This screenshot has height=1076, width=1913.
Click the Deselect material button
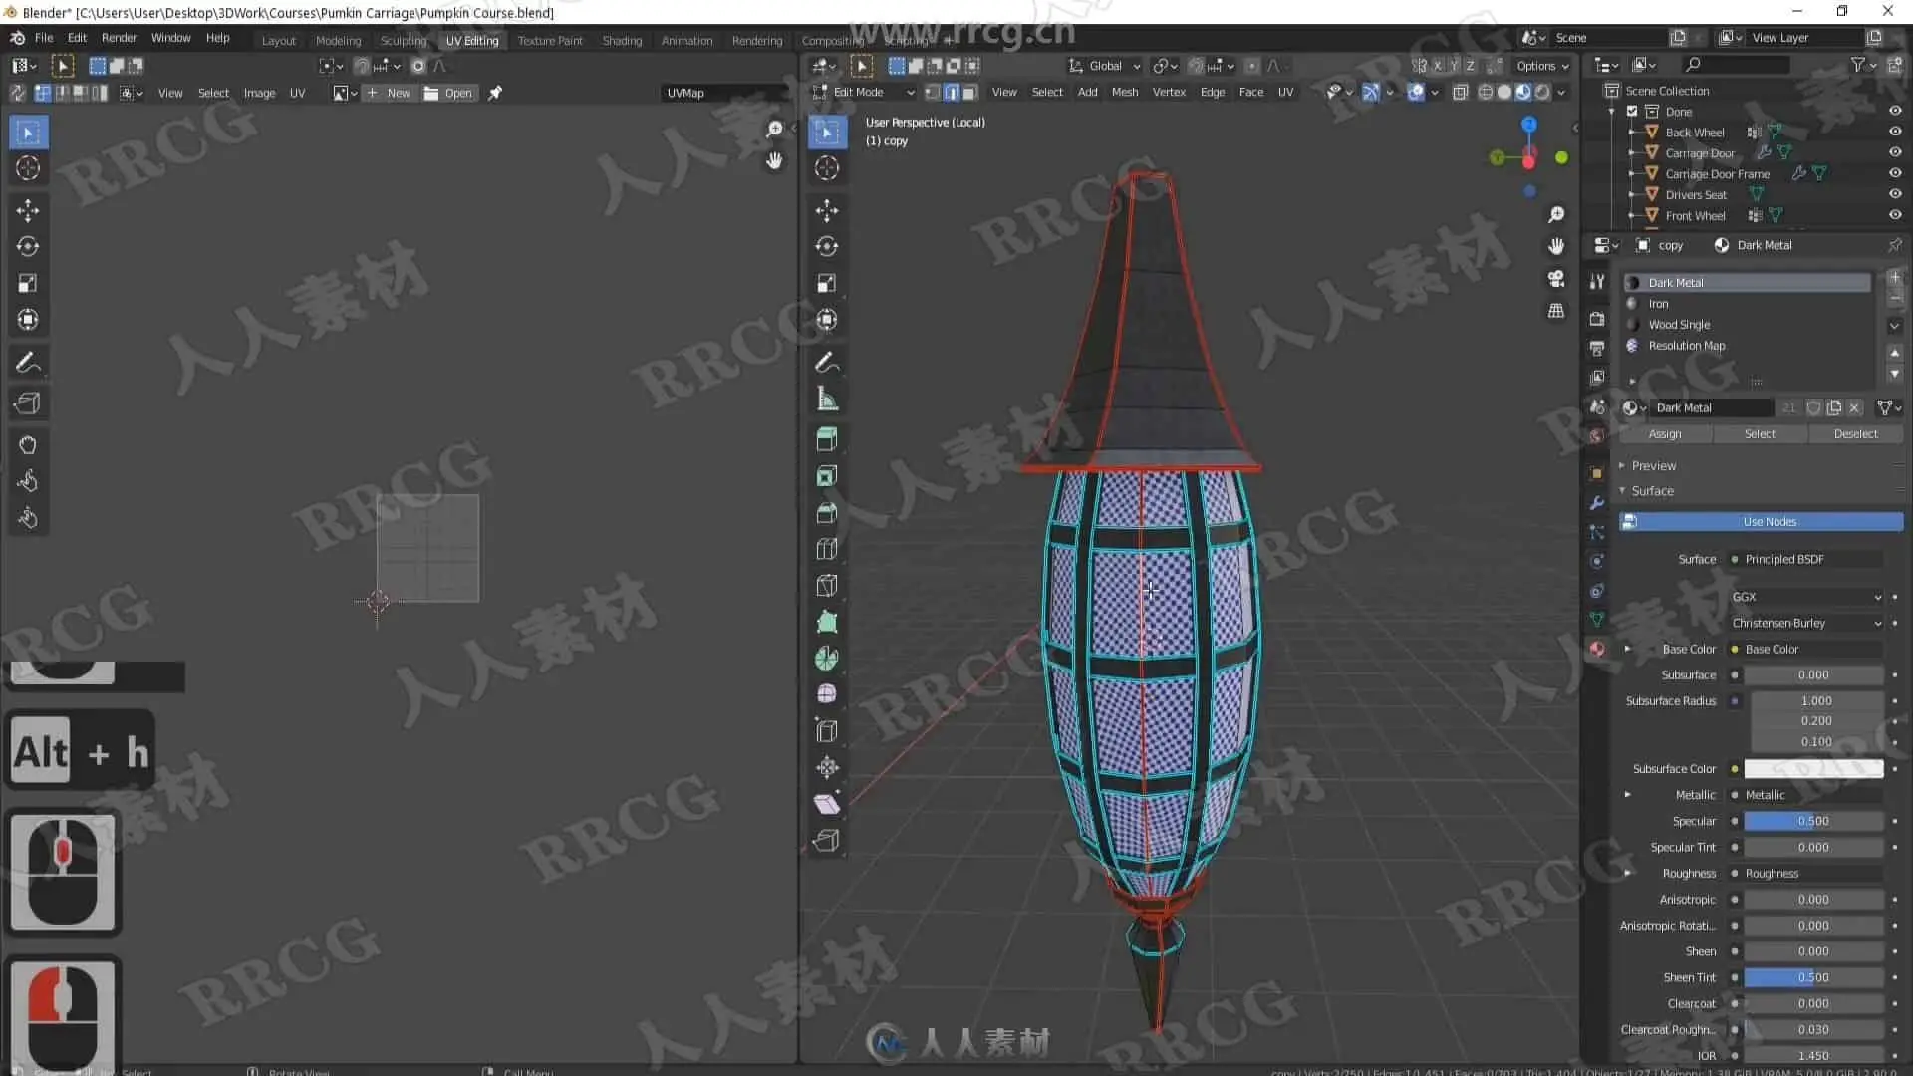(1854, 434)
